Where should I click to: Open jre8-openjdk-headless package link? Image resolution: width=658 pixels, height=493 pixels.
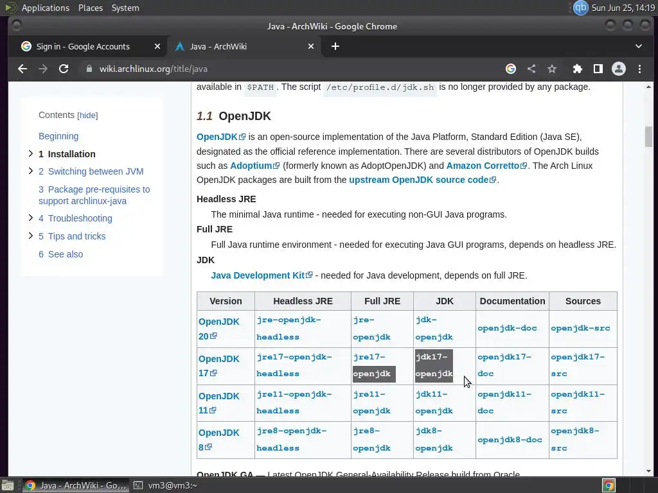click(x=291, y=439)
